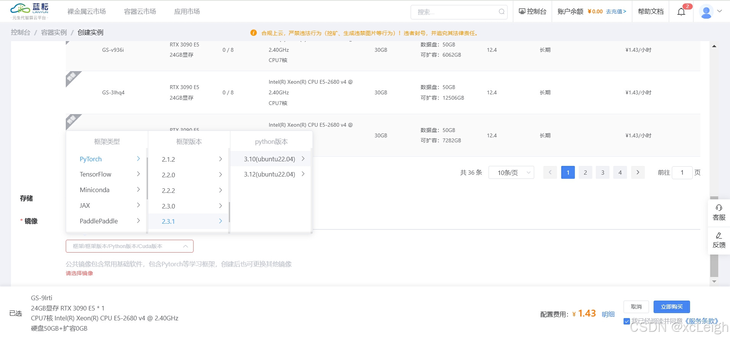Open 反馈 feedback widget

[719, 240]
